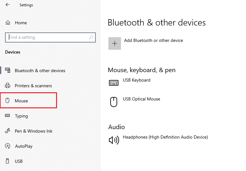The height and width of the screenshot is (171, 246).
Task: Click the search magnifier icon
Action: [91, 37]
